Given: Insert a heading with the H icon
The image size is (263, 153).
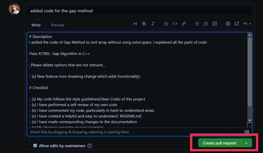Looking at the screenshot, I should tap(135, 24).
